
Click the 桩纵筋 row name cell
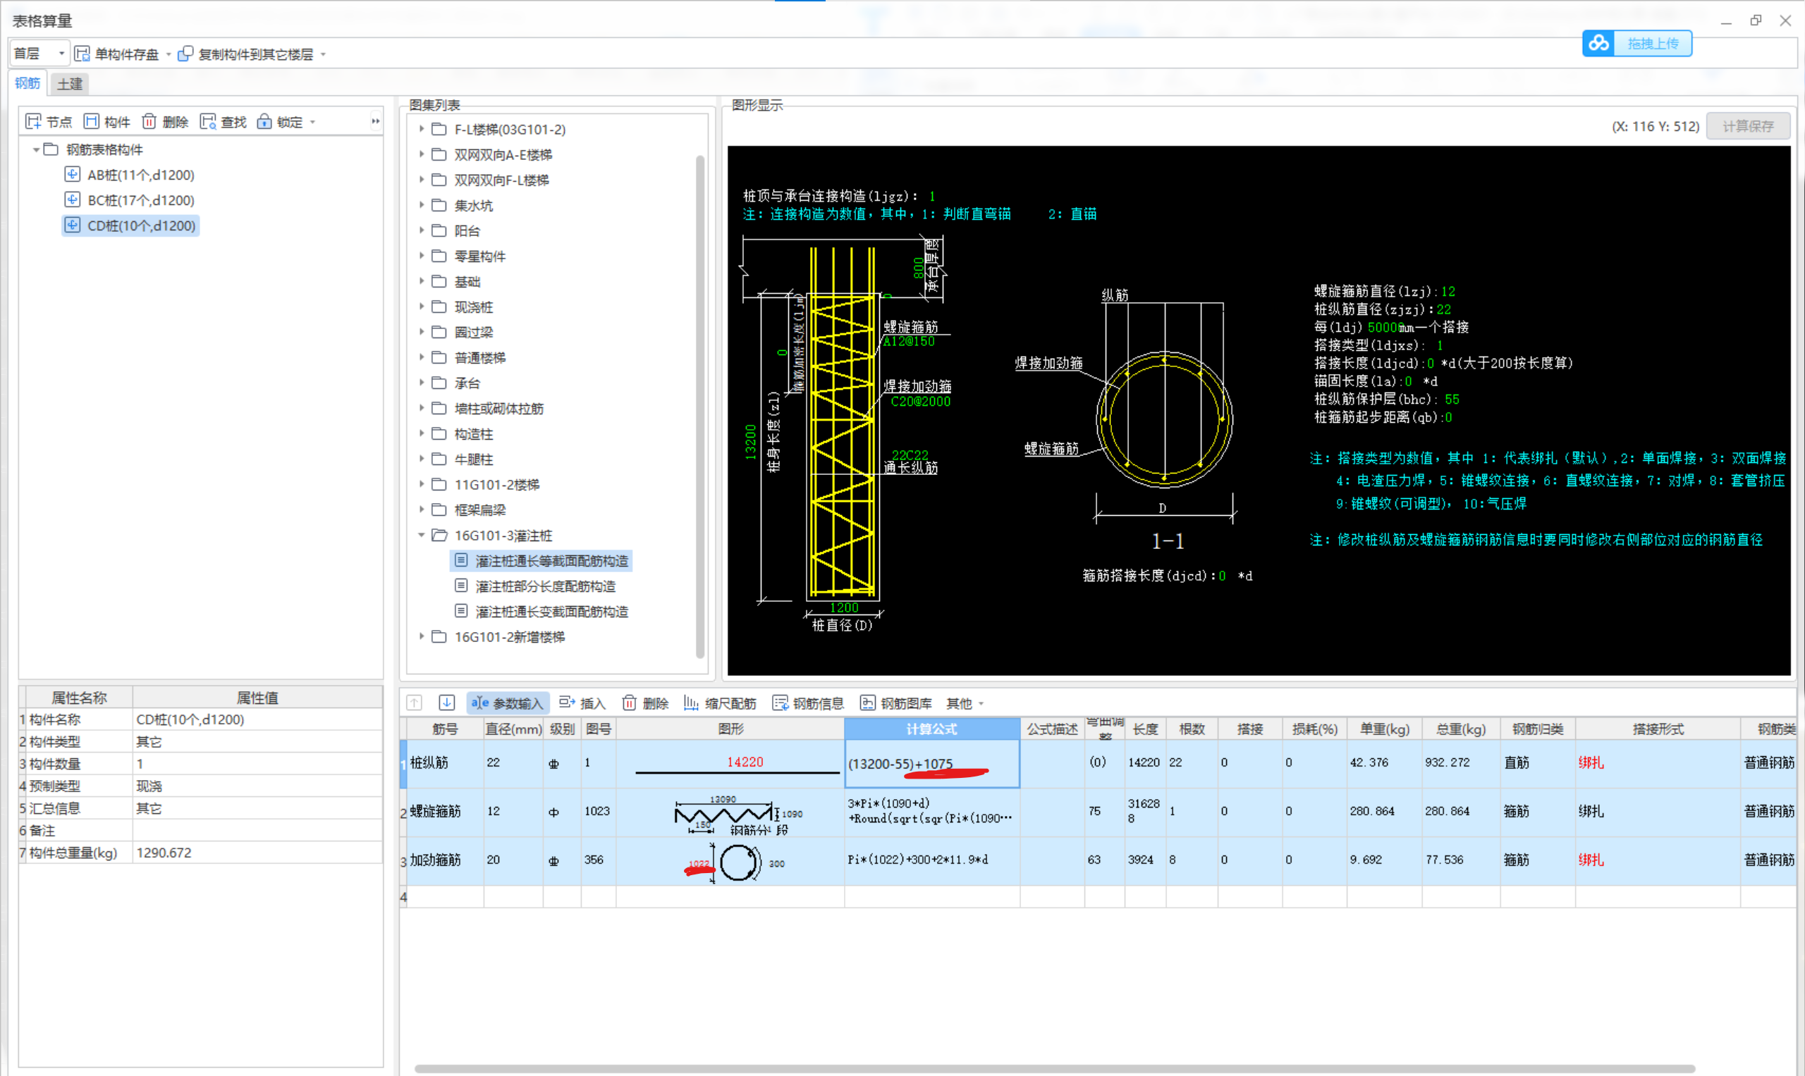coord(445,762)
